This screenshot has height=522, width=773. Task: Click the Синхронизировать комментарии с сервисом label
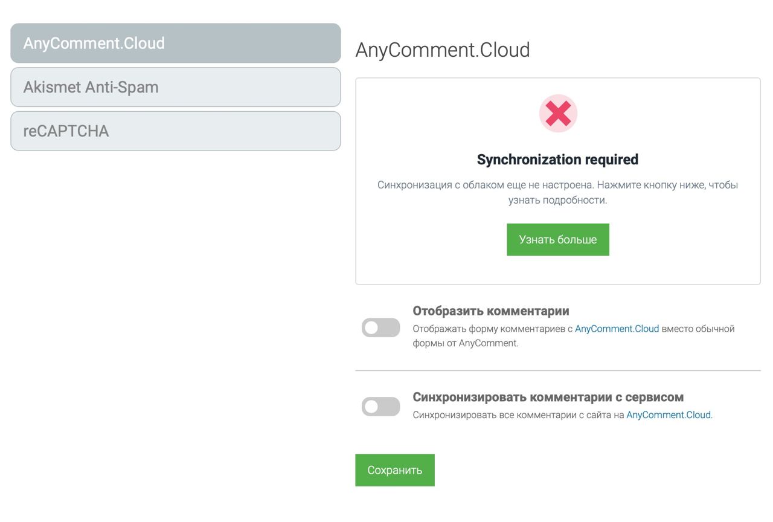pyautogui.click(x=548, y=398)
